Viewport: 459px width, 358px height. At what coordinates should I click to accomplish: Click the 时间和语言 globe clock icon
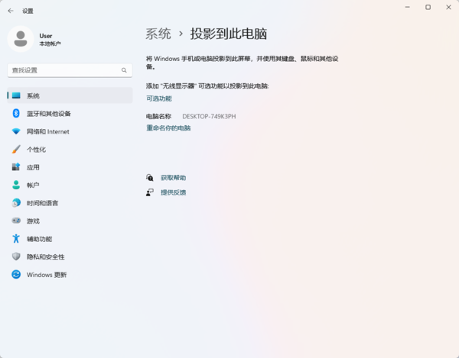point(16,202)
